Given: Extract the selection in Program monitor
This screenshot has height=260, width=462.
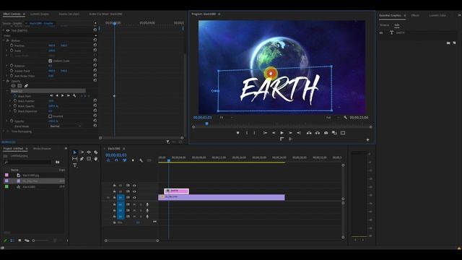Looking at the screenshot, I should point(318,133).
